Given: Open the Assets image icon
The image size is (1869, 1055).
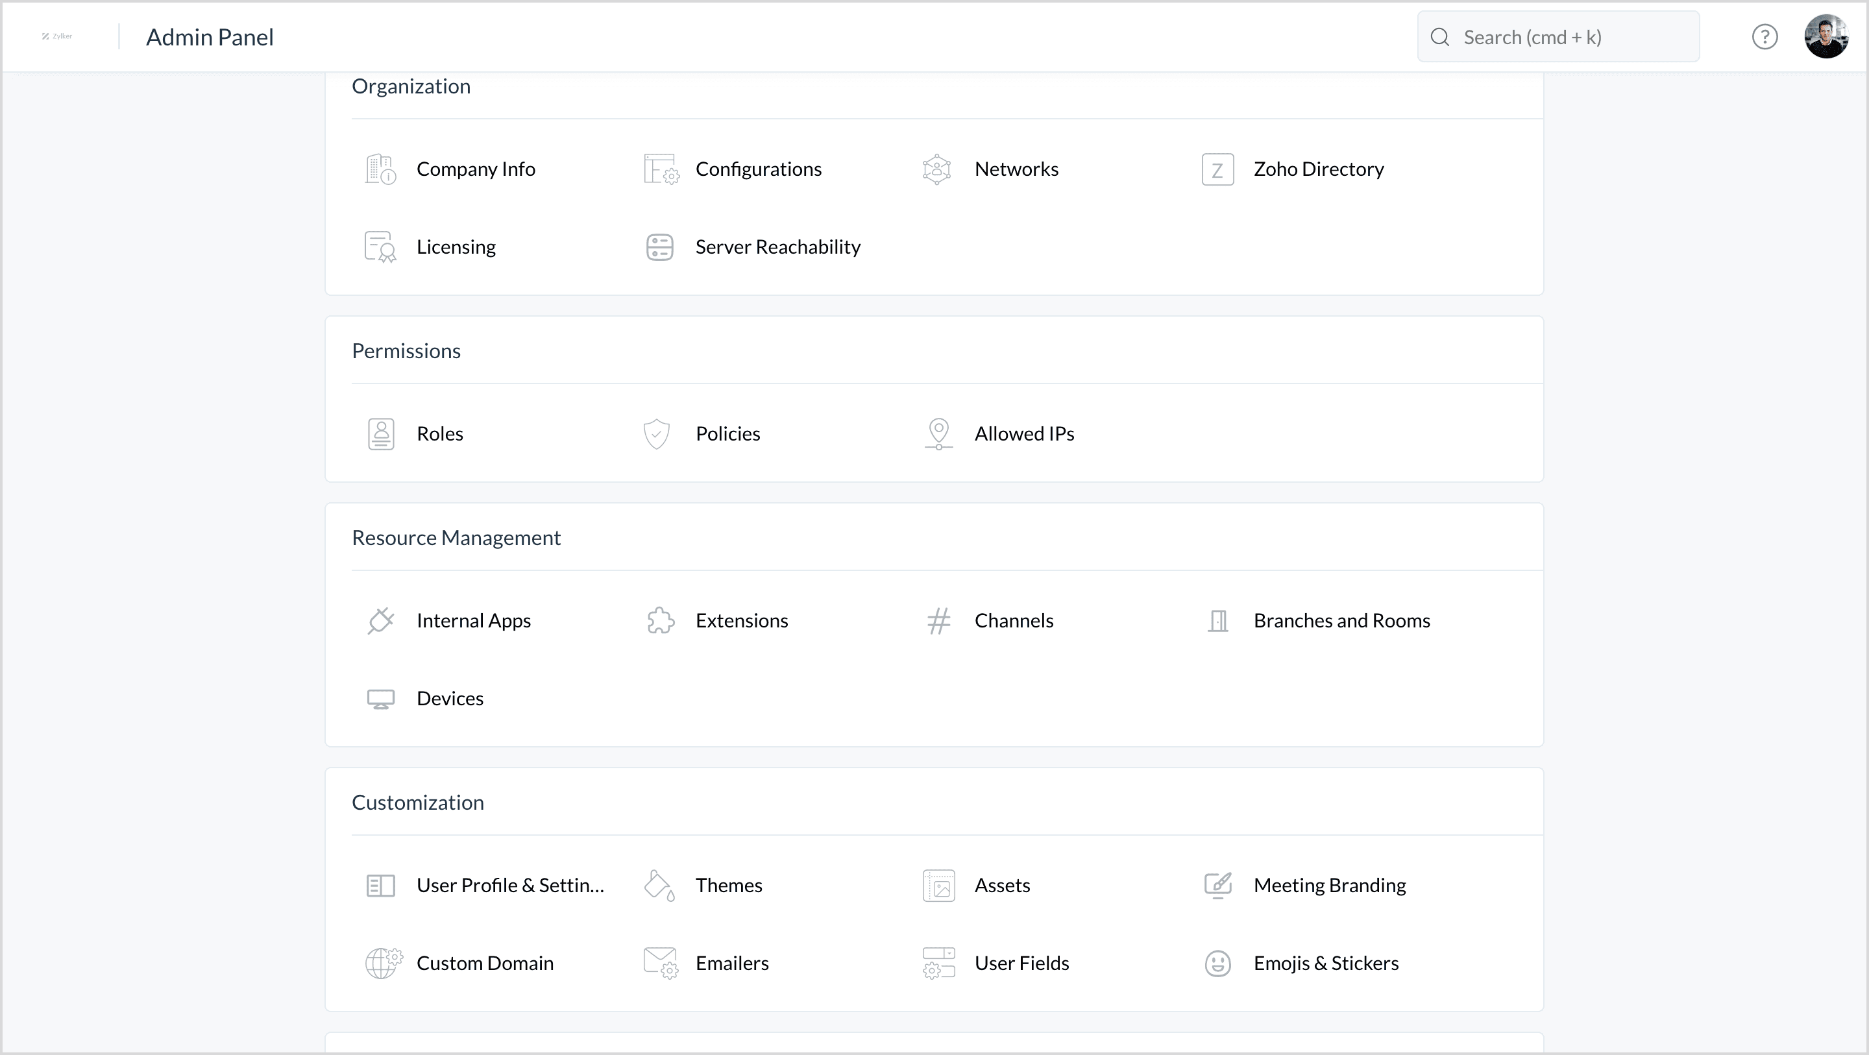Looking at the screenshot, I should tap(938, 886).
